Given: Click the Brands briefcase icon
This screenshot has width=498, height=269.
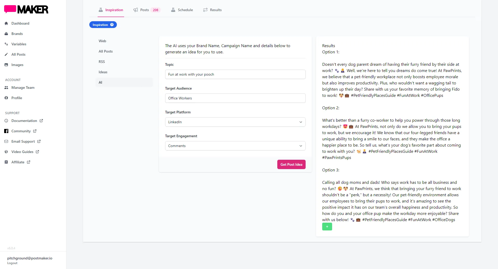Looking at the screenshot, I should click(x=6, y=34).
